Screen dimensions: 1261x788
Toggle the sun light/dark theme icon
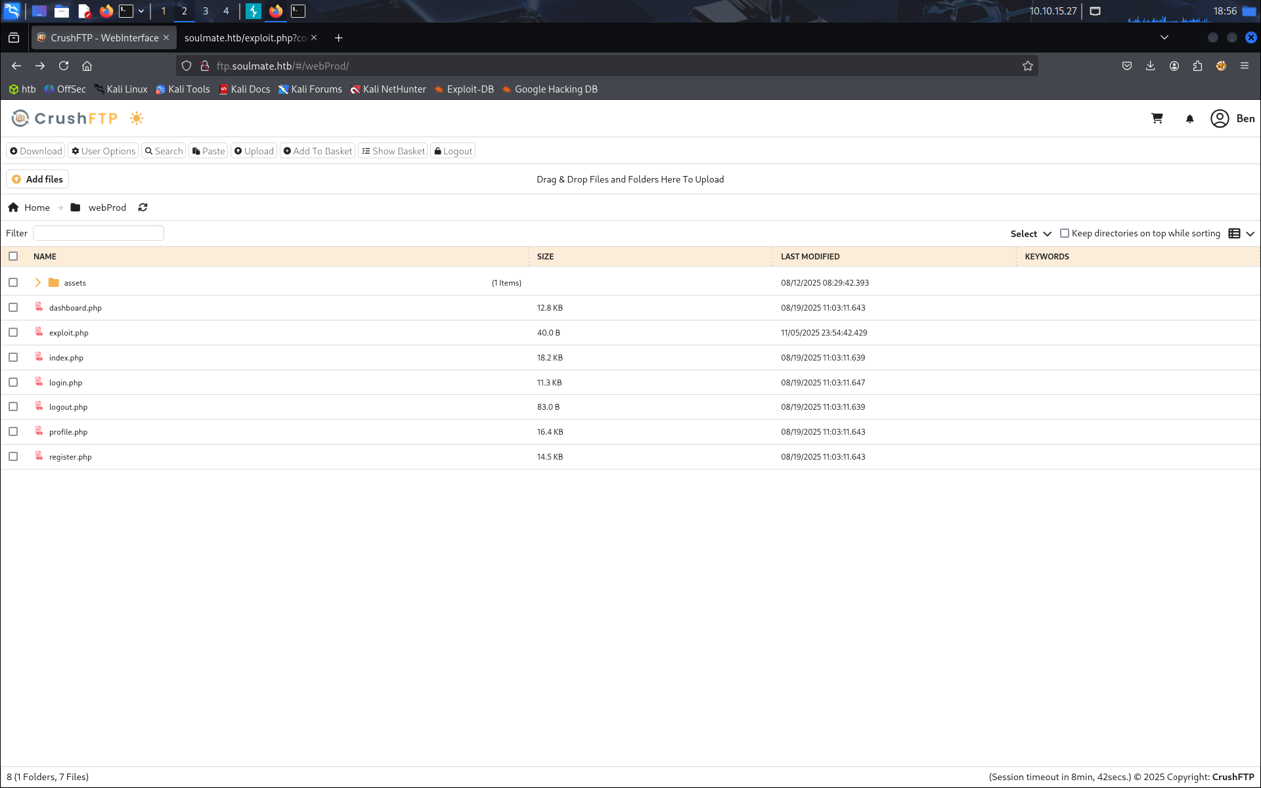tap(137, 118)
